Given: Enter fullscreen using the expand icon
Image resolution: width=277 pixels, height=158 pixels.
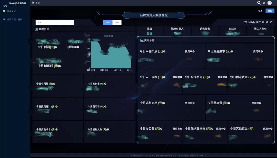Looking at the screenshot, I should point(264,3).
